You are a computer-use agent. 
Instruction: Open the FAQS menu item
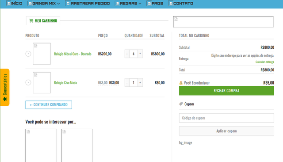coord(155,4)
